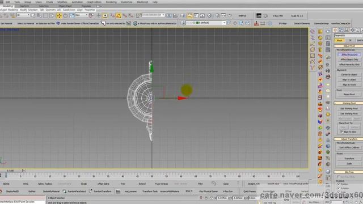The width and height of the screenshot is (363, 204).
Task: Toggle the highlighted Angle Snap button
Action: pyautogui.click(x=119, y=16)
